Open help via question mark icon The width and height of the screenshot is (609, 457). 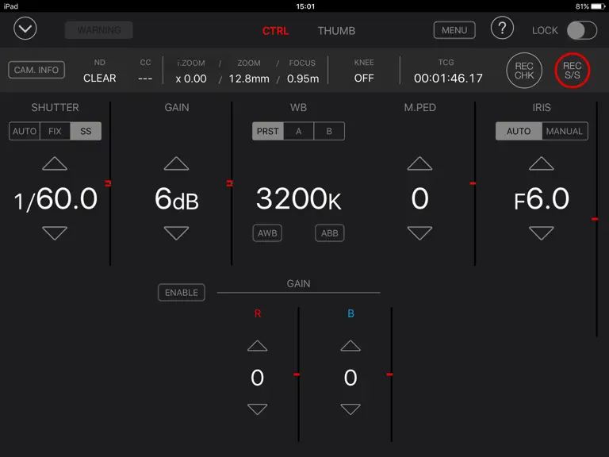pos(502,29)
